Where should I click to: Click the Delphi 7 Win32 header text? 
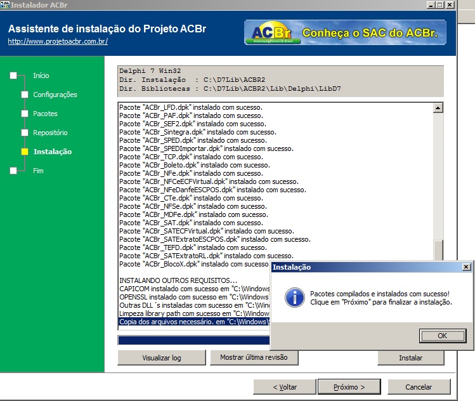pyautogui.click(x=150, y=71)
